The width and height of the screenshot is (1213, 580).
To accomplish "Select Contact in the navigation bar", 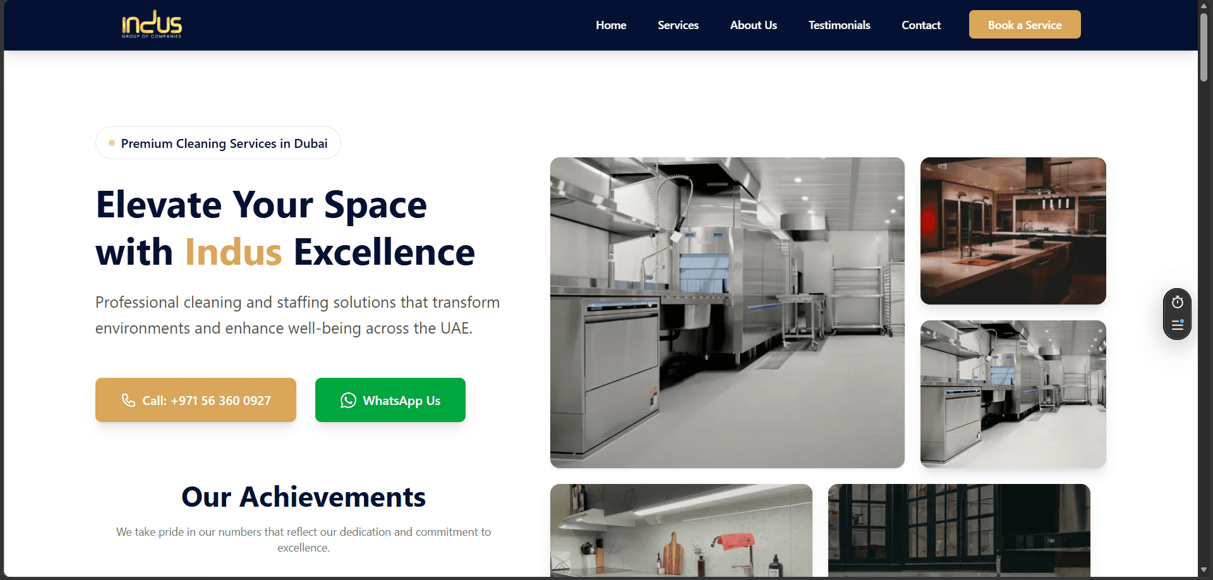I will point(921,25).
